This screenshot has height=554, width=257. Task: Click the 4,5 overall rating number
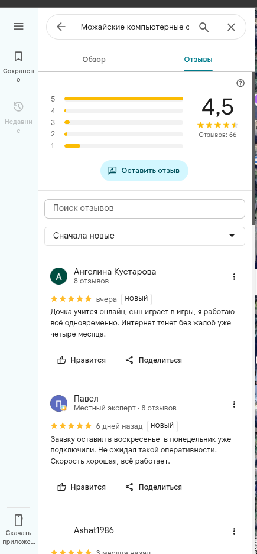point(217,107)
